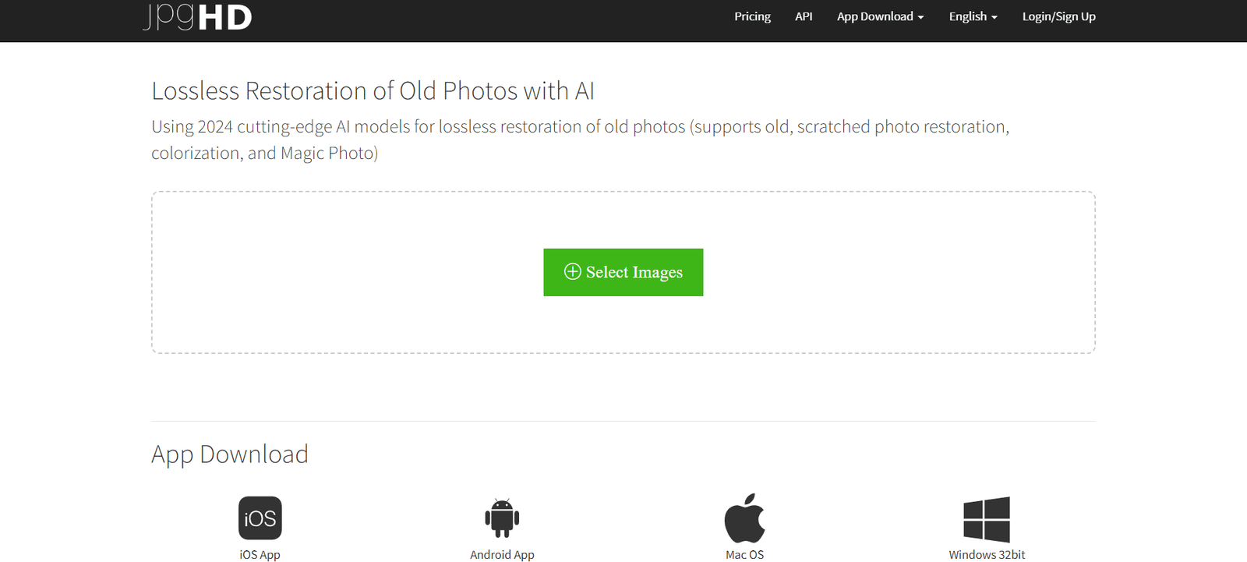The image size is (1247, 562).
Task: Open the iOS App text link
Action: click(x=260, y=554)
